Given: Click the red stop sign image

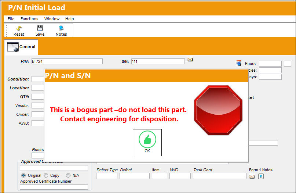Looking at the screenshot, I should click(218, 110).
